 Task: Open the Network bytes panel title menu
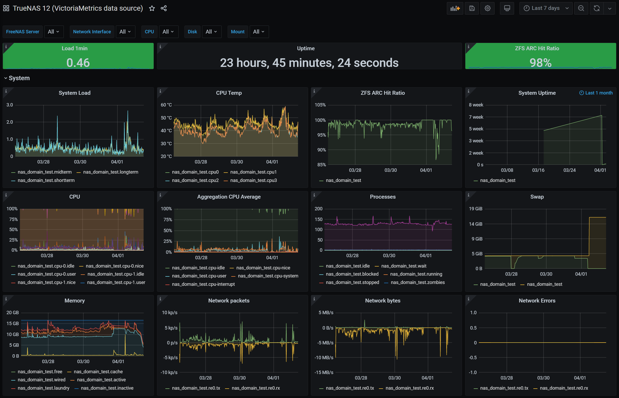coord(382,300)
